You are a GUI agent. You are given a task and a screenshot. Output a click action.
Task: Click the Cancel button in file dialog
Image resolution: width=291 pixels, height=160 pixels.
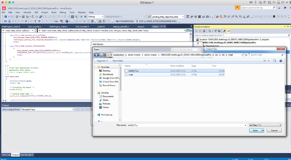[274, 130]
